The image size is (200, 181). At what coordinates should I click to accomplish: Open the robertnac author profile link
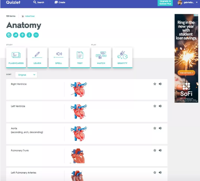coord(30,16)
